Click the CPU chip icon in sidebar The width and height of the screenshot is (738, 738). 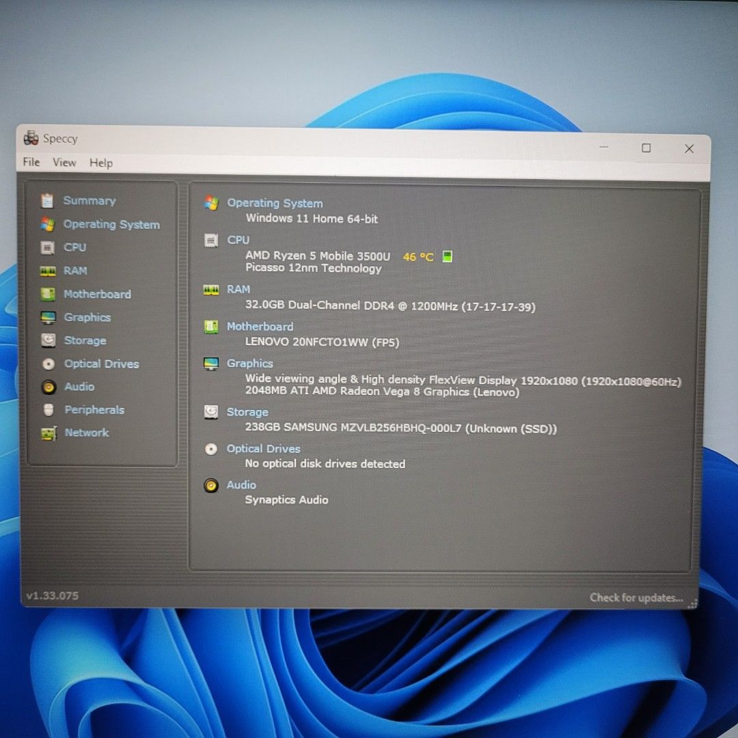pos(48,247)
